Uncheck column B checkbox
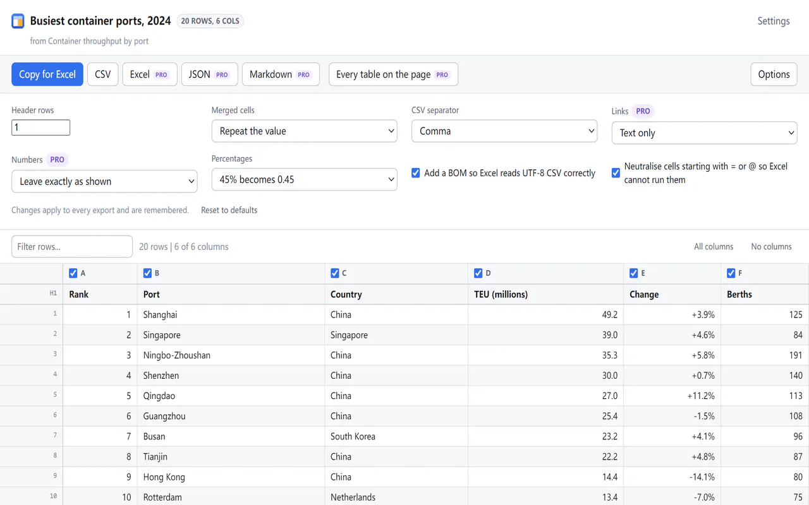The height and width of the screenshot is (505, 809). pos(147,273)
